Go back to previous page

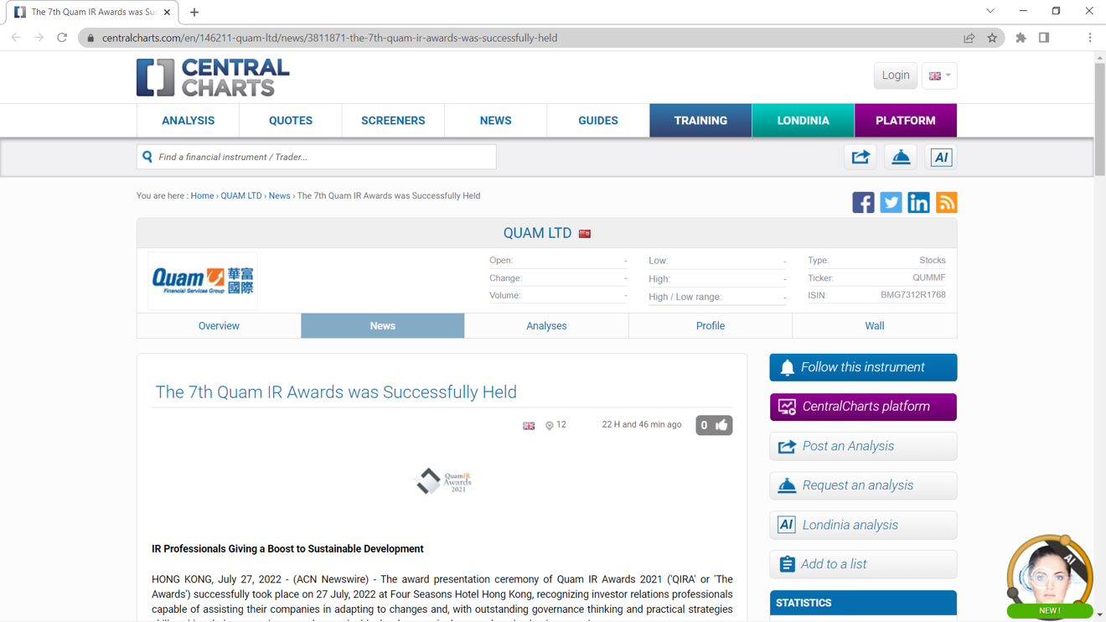tap(16, 38)
